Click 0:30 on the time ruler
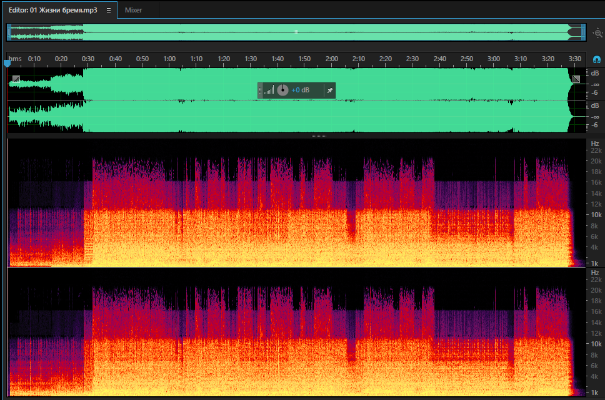This screenshot has height=400, width=605. point(88,59)
